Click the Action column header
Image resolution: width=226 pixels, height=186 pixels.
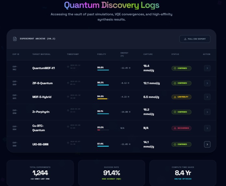pos(207,54)
